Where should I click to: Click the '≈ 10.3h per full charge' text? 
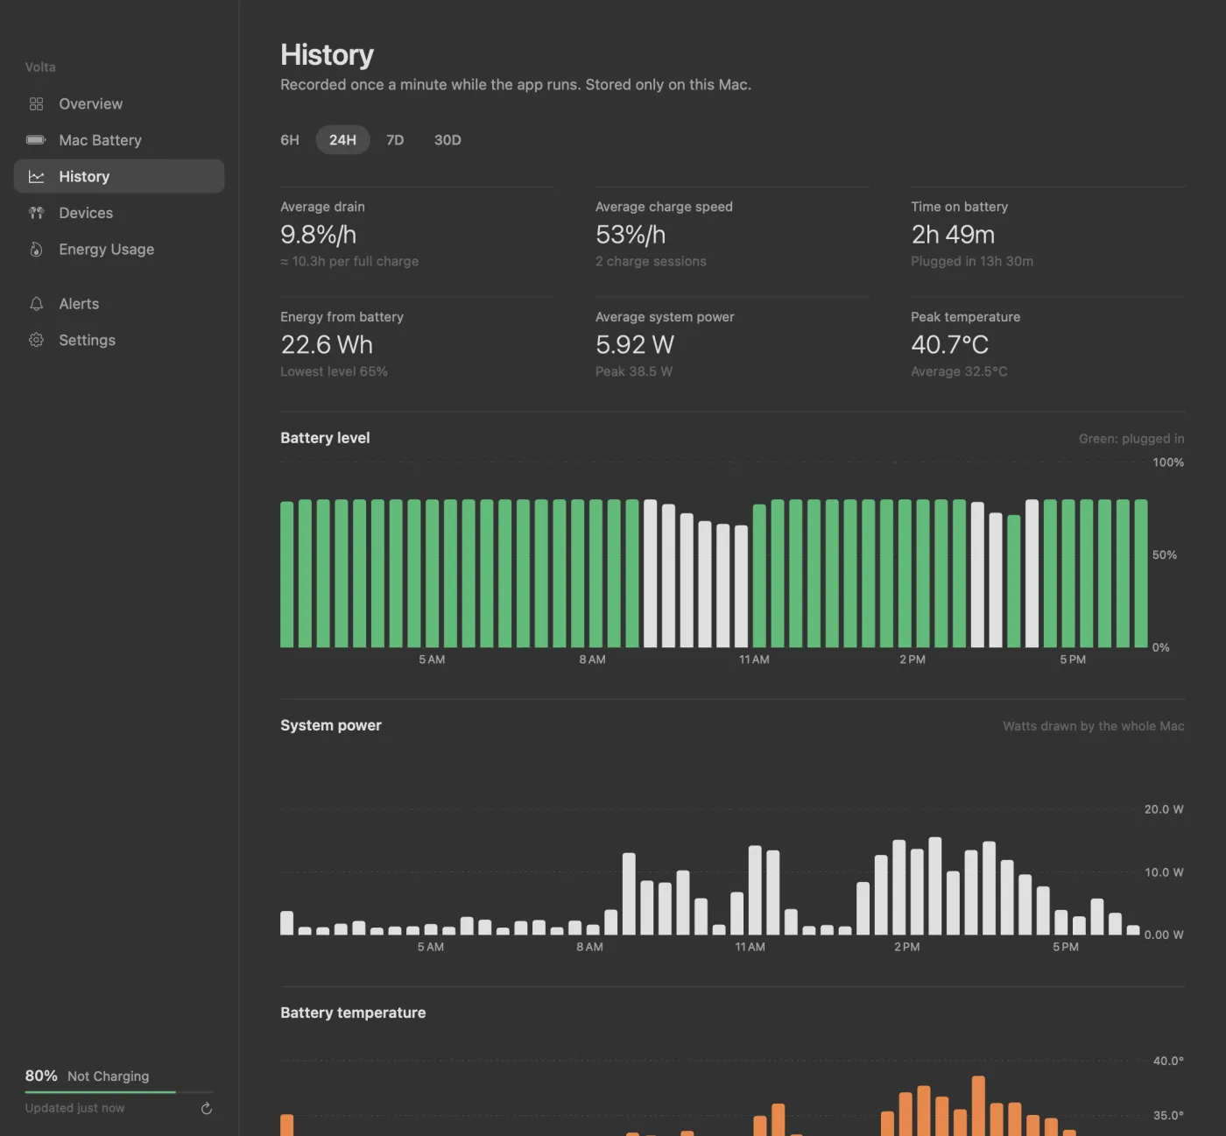tap(349, 261)
